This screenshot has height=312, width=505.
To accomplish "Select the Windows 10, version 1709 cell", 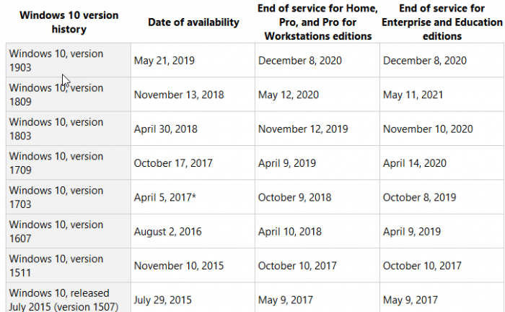I will click(x=56, y=163).
